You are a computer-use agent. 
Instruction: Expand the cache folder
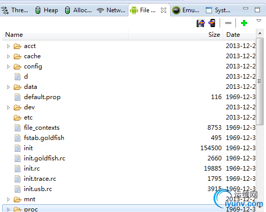click(x=8, y=56)
